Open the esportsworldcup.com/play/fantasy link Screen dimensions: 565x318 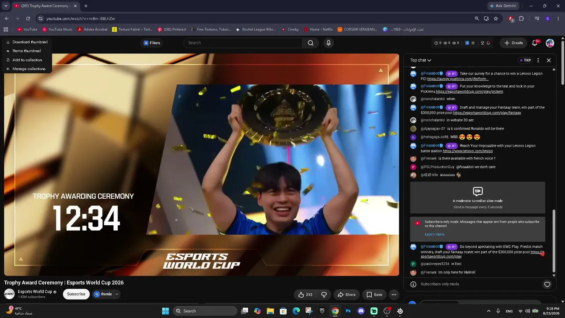[487, 113]
